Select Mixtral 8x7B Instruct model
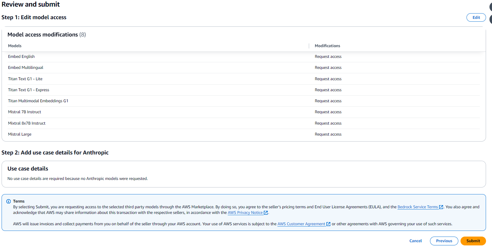This screenshot has width=492, height=246. [x=27, y=123]
